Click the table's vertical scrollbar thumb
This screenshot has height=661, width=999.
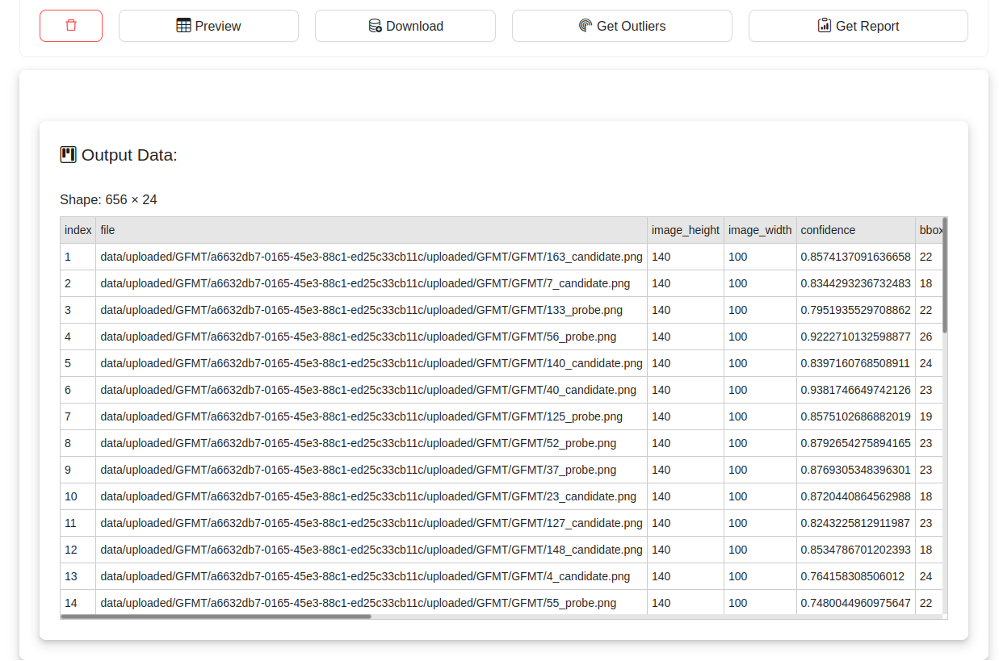[945, 274]
